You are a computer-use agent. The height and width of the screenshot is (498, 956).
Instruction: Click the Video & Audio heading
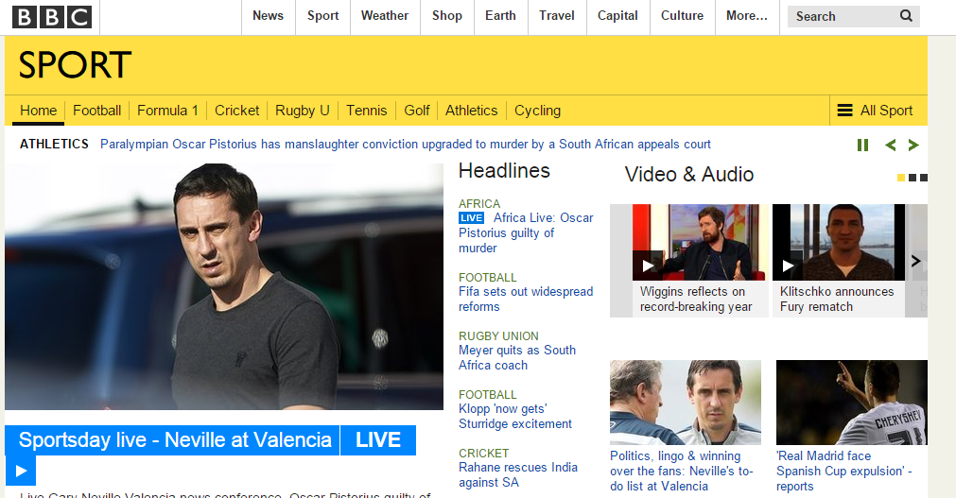689,174
